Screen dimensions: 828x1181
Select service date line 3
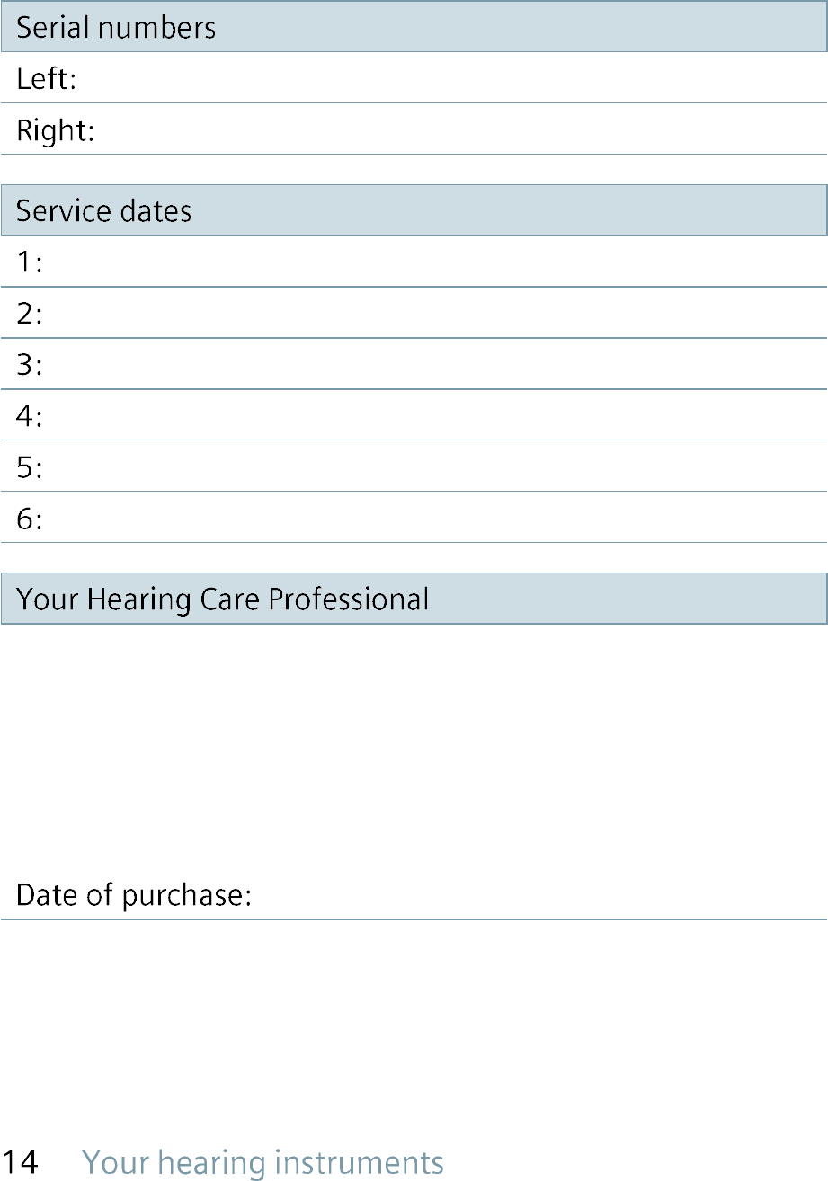point(414,365)
